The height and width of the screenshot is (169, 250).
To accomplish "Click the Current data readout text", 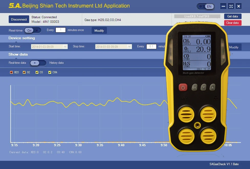I will [x=45, y=152].
